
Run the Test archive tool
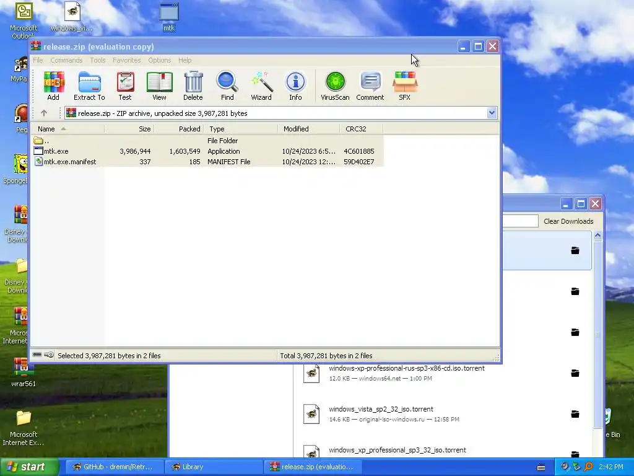(x=125, y=86)
